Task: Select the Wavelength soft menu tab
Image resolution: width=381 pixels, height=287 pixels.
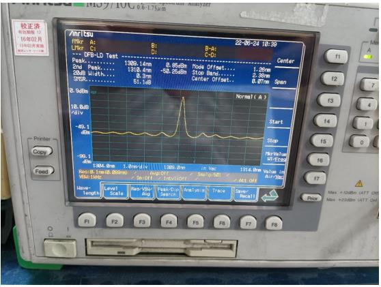Action: click(x=87, y=191)
